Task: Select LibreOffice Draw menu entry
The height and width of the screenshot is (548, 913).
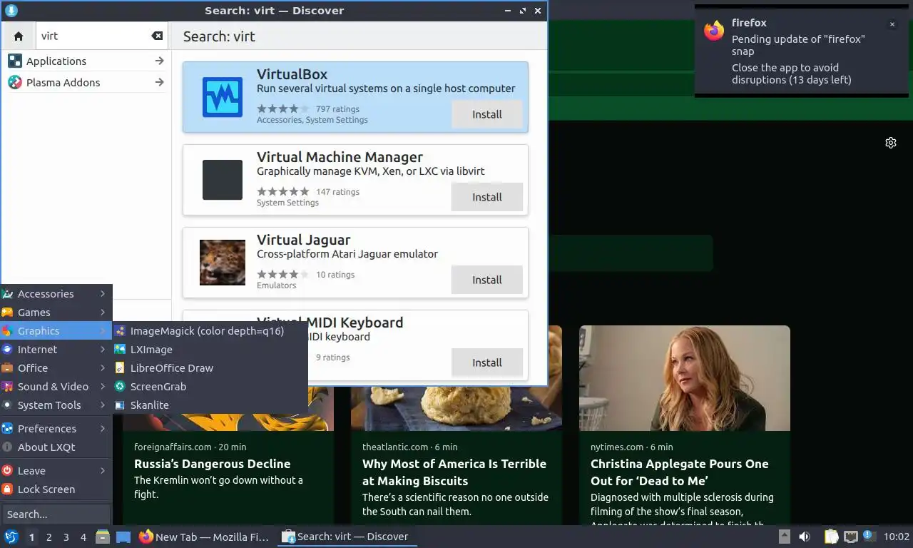Action: [x=210, y=368]
